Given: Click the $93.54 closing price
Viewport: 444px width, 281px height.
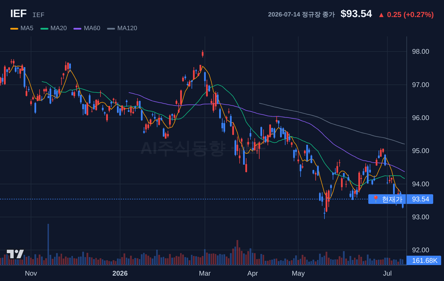Looking at the screenshot, I should [356, 14].
